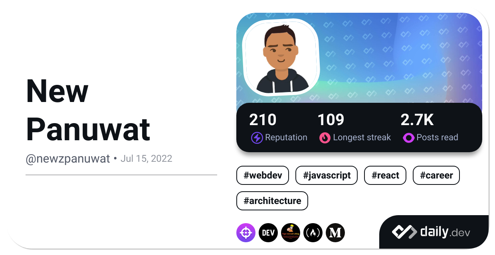
Task: Select the #webdev tag
Action: [263, 175]
